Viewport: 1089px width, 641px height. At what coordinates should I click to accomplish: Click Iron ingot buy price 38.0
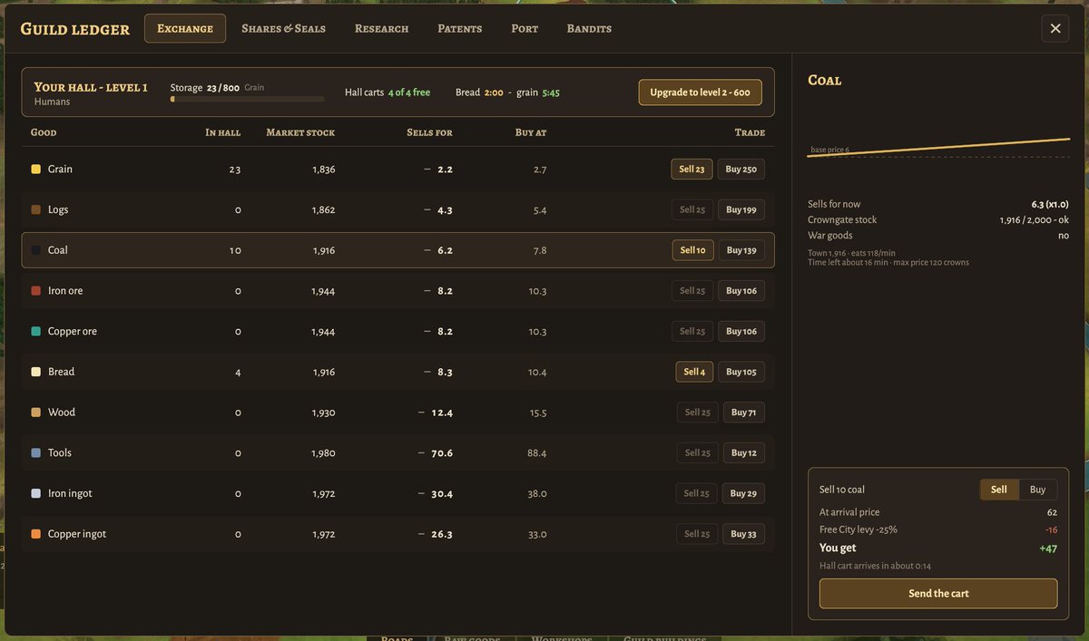pos(537,493)
